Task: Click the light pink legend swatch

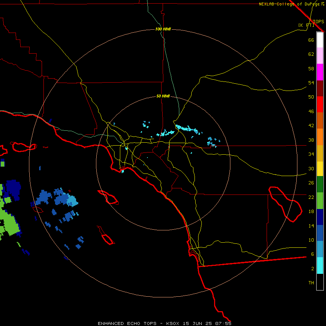Action: [320, 55]
